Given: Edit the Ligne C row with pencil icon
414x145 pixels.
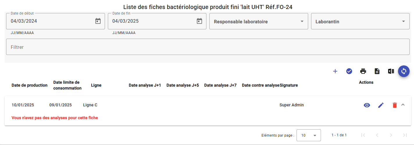Looking at the screenshot, I should [x=381, y=105].
